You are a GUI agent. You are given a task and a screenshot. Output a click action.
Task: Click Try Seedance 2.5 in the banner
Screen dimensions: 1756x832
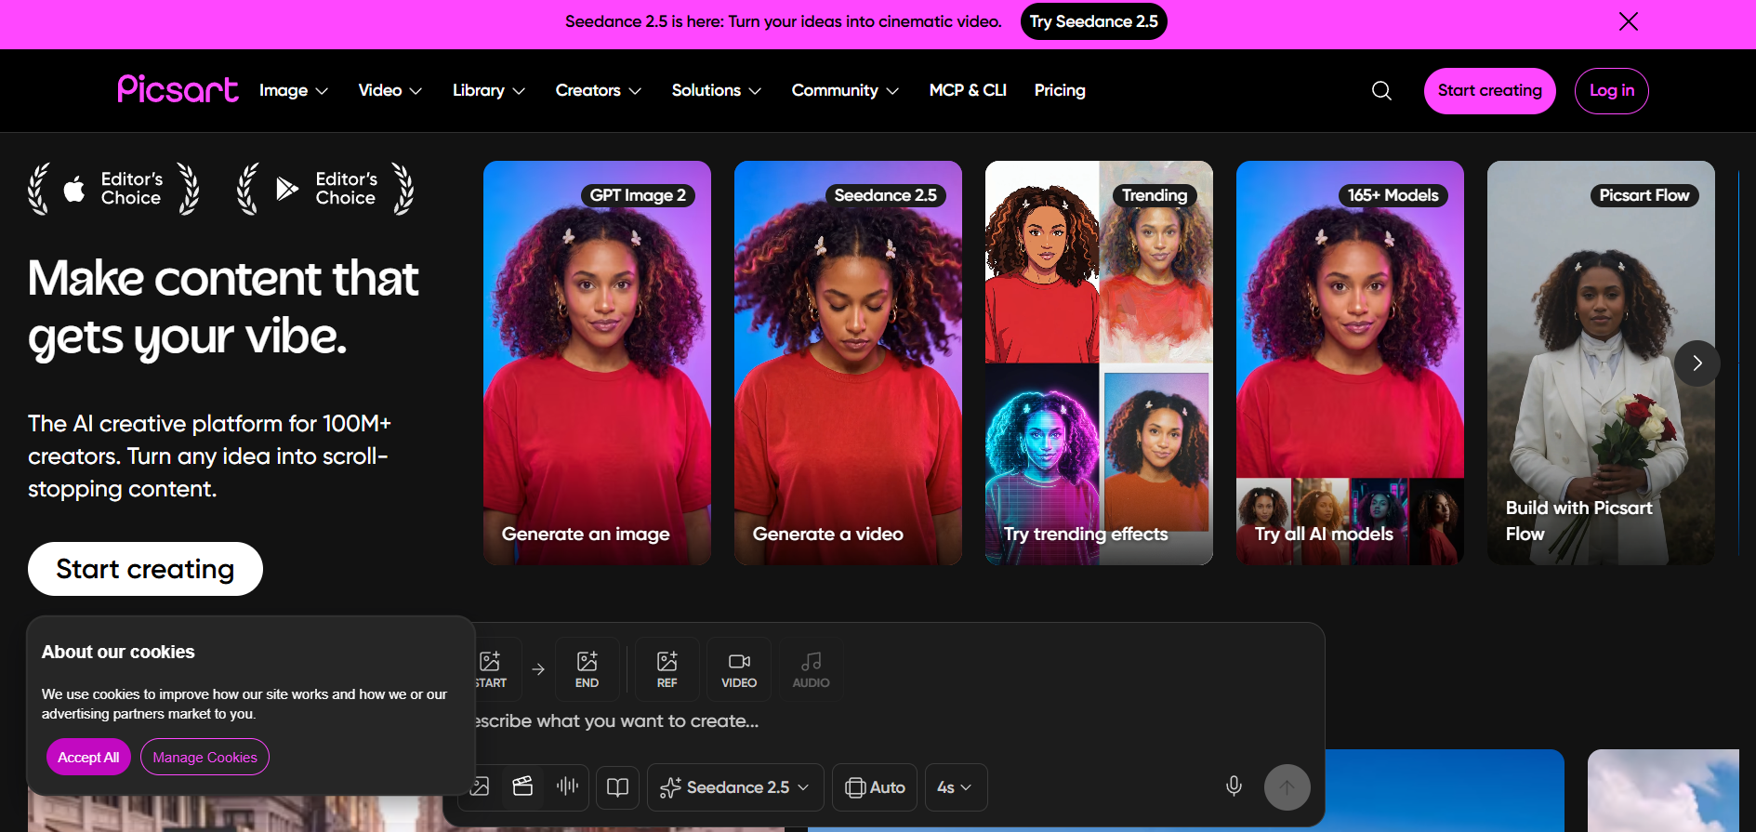pyautogui.click(x=1093, y=21)
